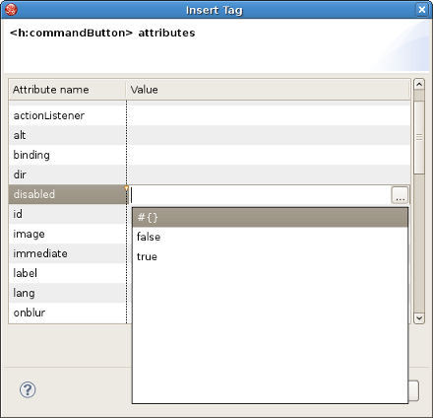Open the help question mark icon
The image size is (433, 418).
(x=28, y=390)
